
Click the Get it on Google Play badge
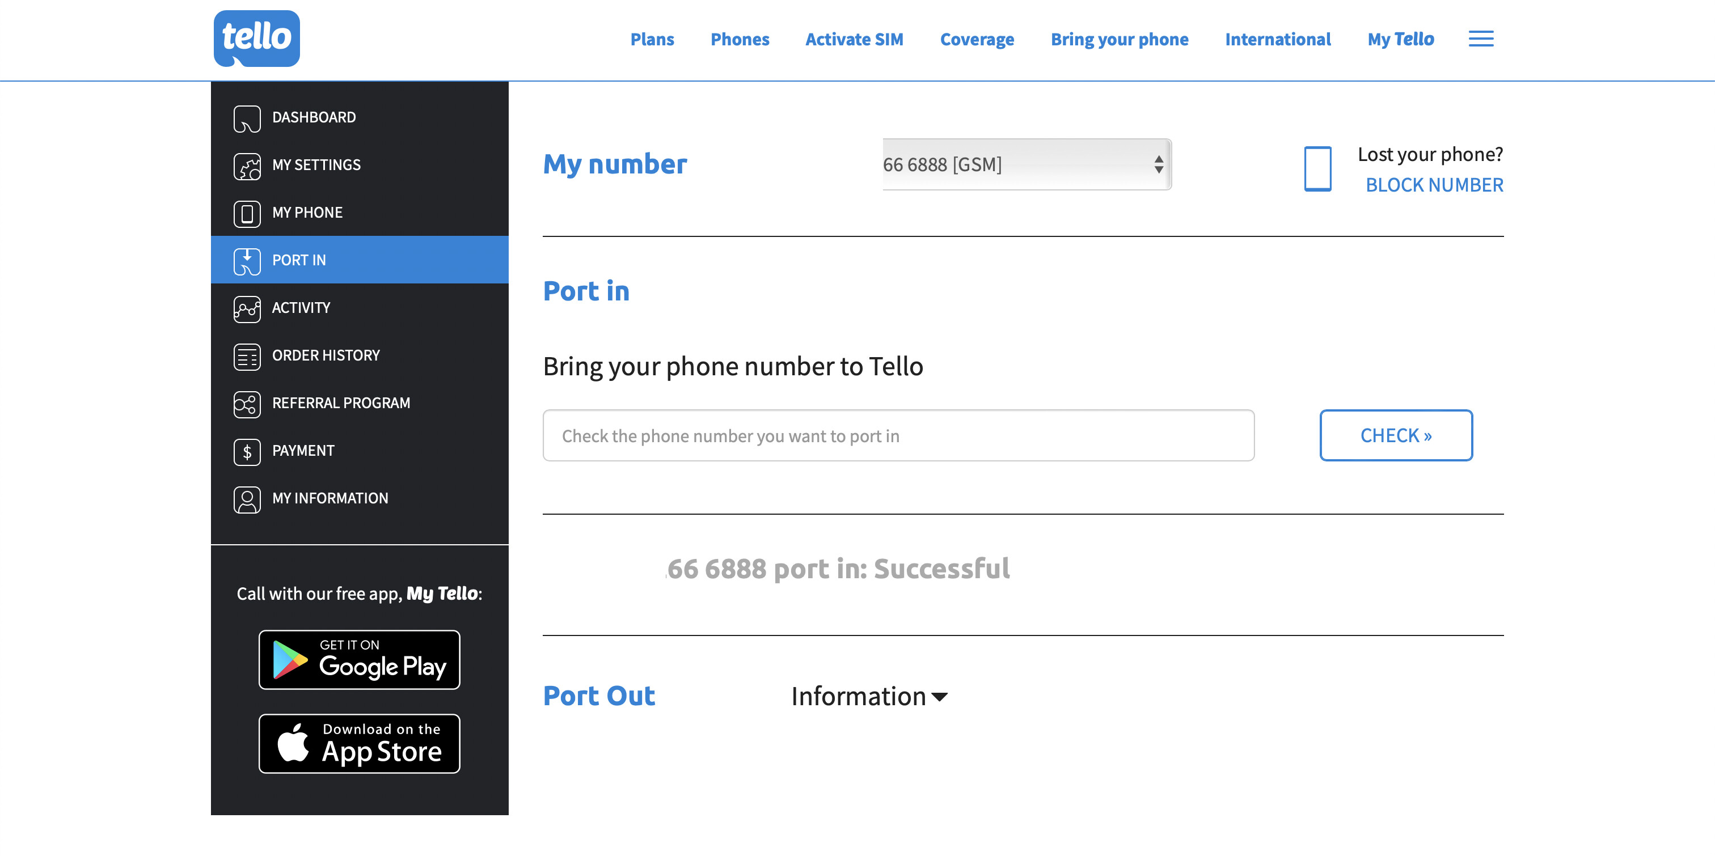click(359, 659)
